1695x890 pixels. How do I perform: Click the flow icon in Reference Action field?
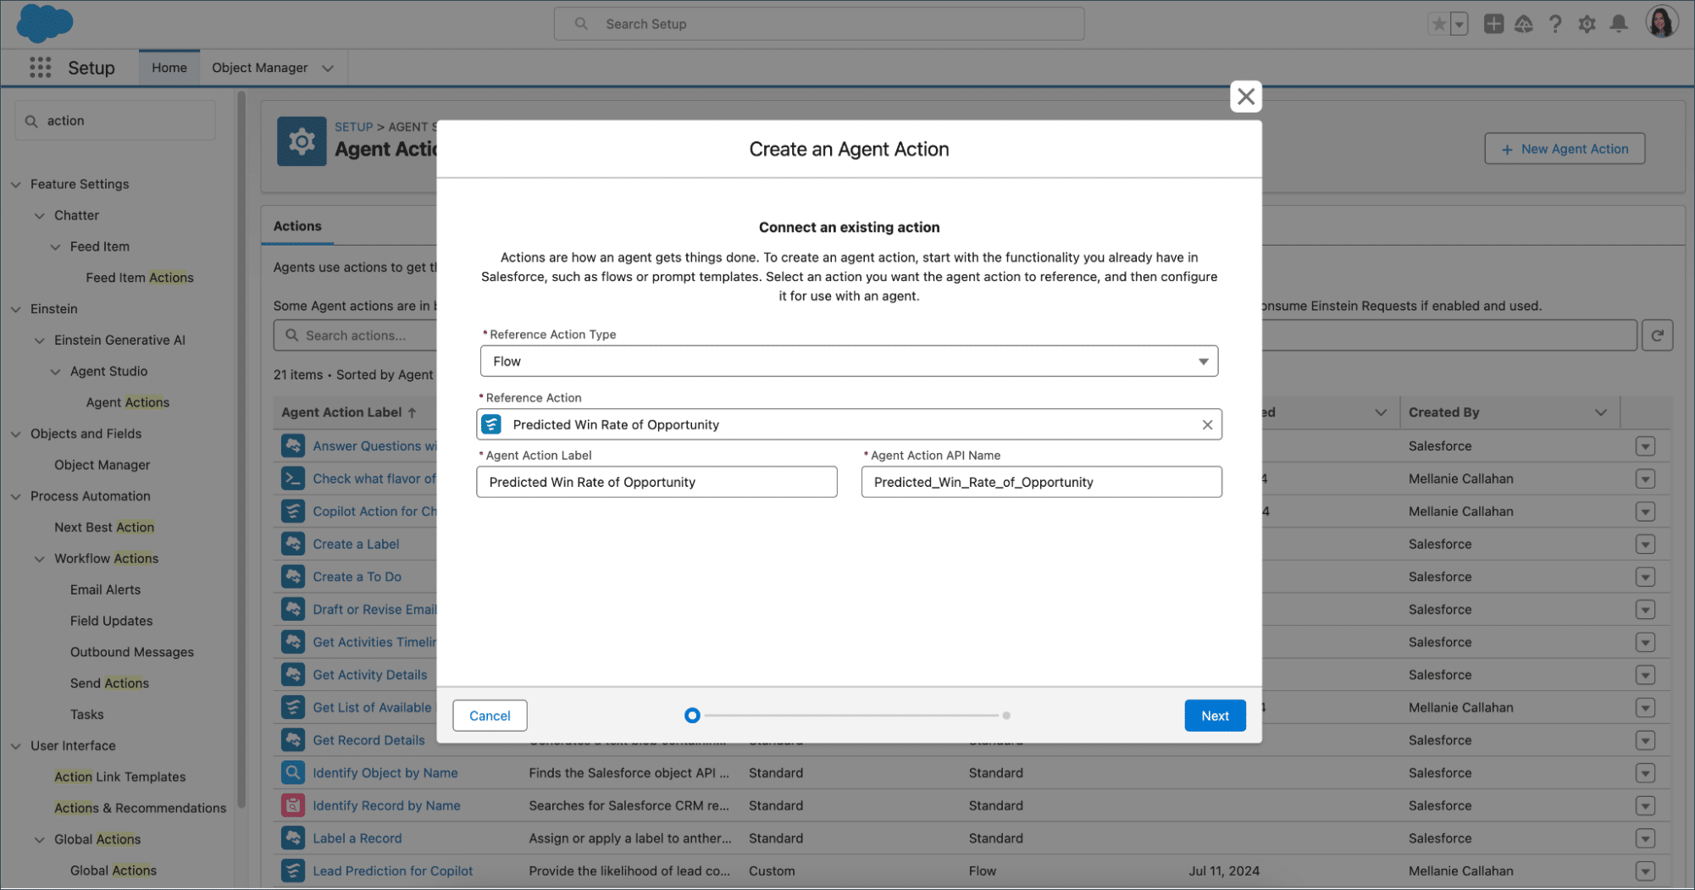(492, 424)
